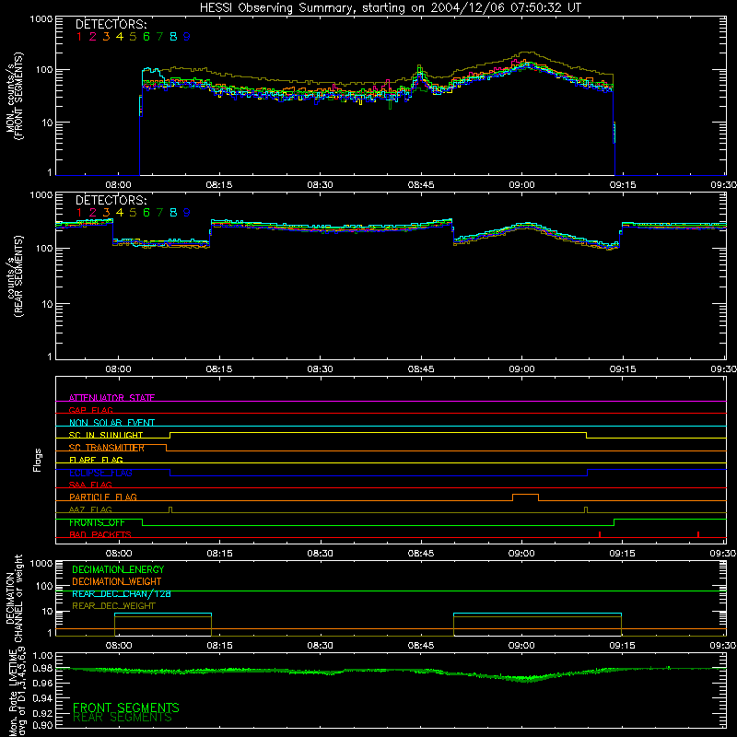This screenshot has width=737, height=737.
Task: Click the DECIMATION CHANNEL or weight axis title
Action: pyautogui.click(x=13, y=598)
